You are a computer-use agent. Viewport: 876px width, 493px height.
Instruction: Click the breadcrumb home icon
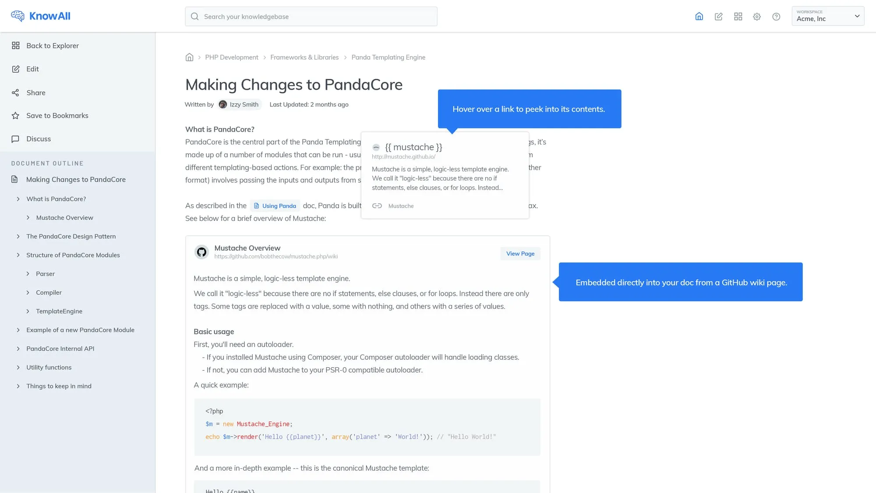pyautogui.click(x=189, y=57)
